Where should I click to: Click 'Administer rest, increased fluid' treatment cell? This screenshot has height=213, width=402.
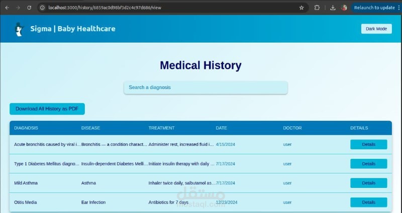(x=181, y=144)
